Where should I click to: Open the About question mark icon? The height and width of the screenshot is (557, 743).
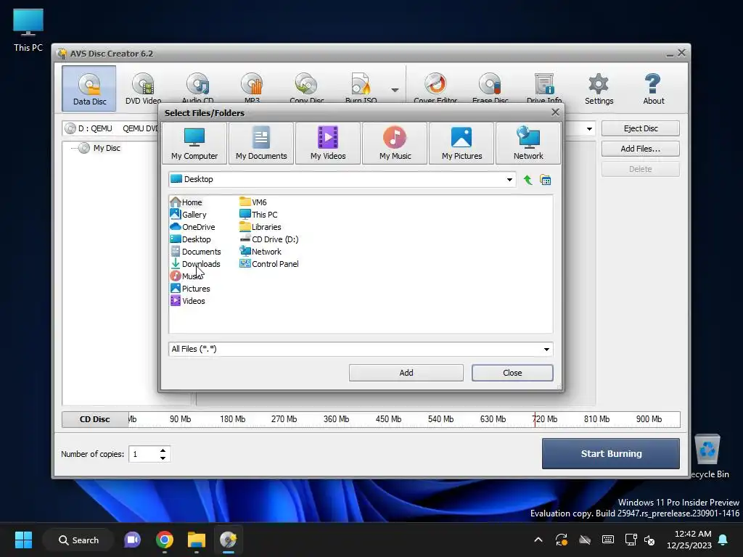pos(654,88)
